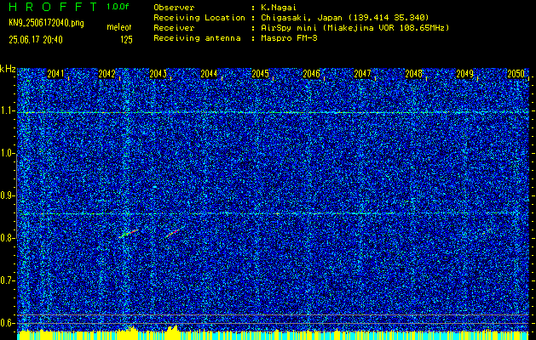Click the 0.7 frequency axis label
The image size is (536, 340).
pyautogui.click(x=7, y=280)
